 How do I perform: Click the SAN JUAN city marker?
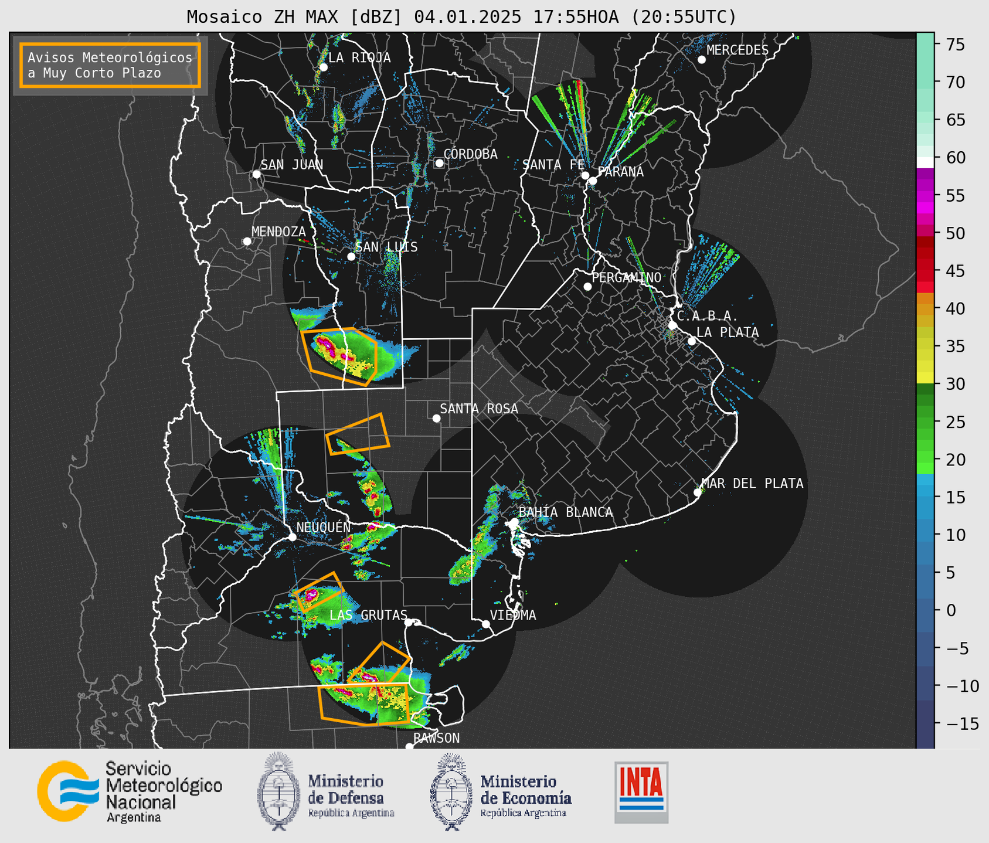click(x=256, y=174)
